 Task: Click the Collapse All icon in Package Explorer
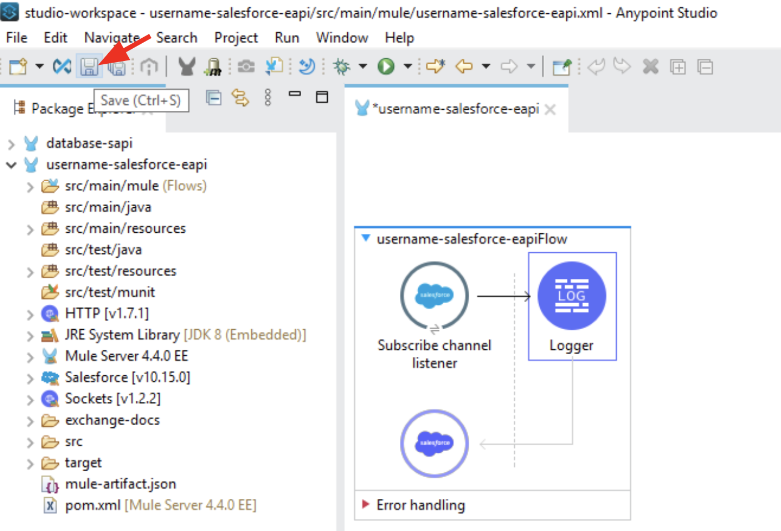(214, 98)
